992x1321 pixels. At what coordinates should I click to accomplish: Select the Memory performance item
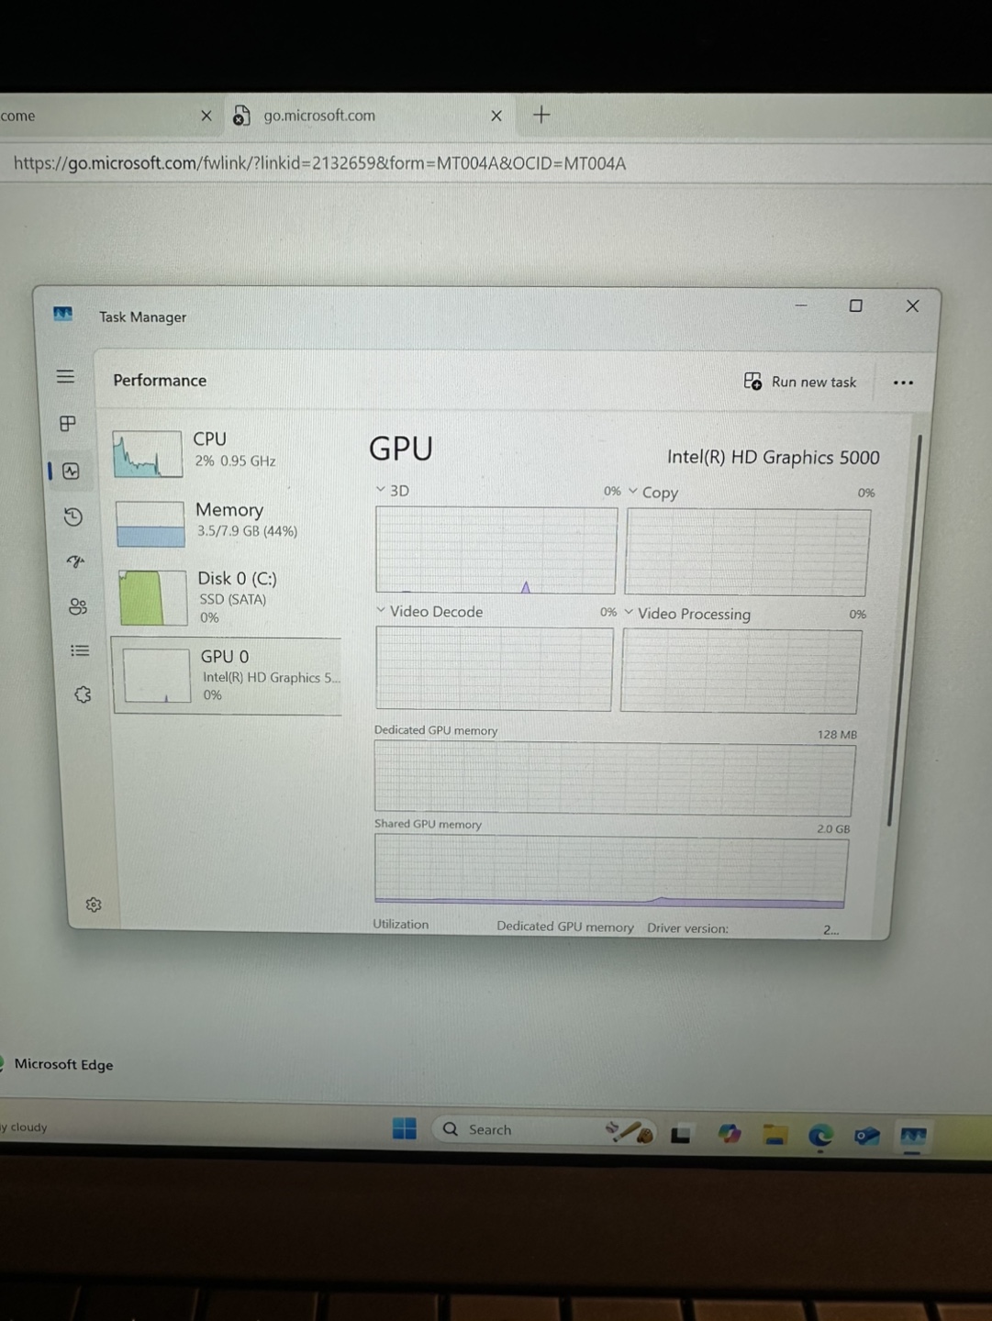228,522
